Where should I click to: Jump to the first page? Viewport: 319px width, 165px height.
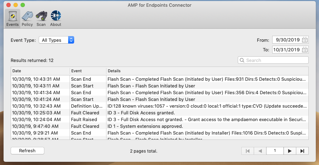coord(248,151)
